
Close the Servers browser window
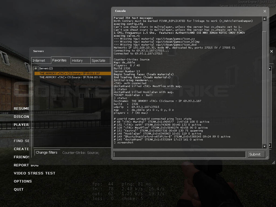pyautogui.click(x=271, y=51)
